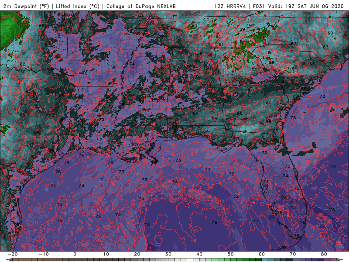
Task: Click the 58 dewpoint value on the map
Action: coord(271,62)
